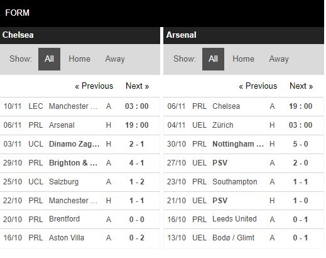Select the All tab under Arsenal
326x258 pixels.
(213, 59)
